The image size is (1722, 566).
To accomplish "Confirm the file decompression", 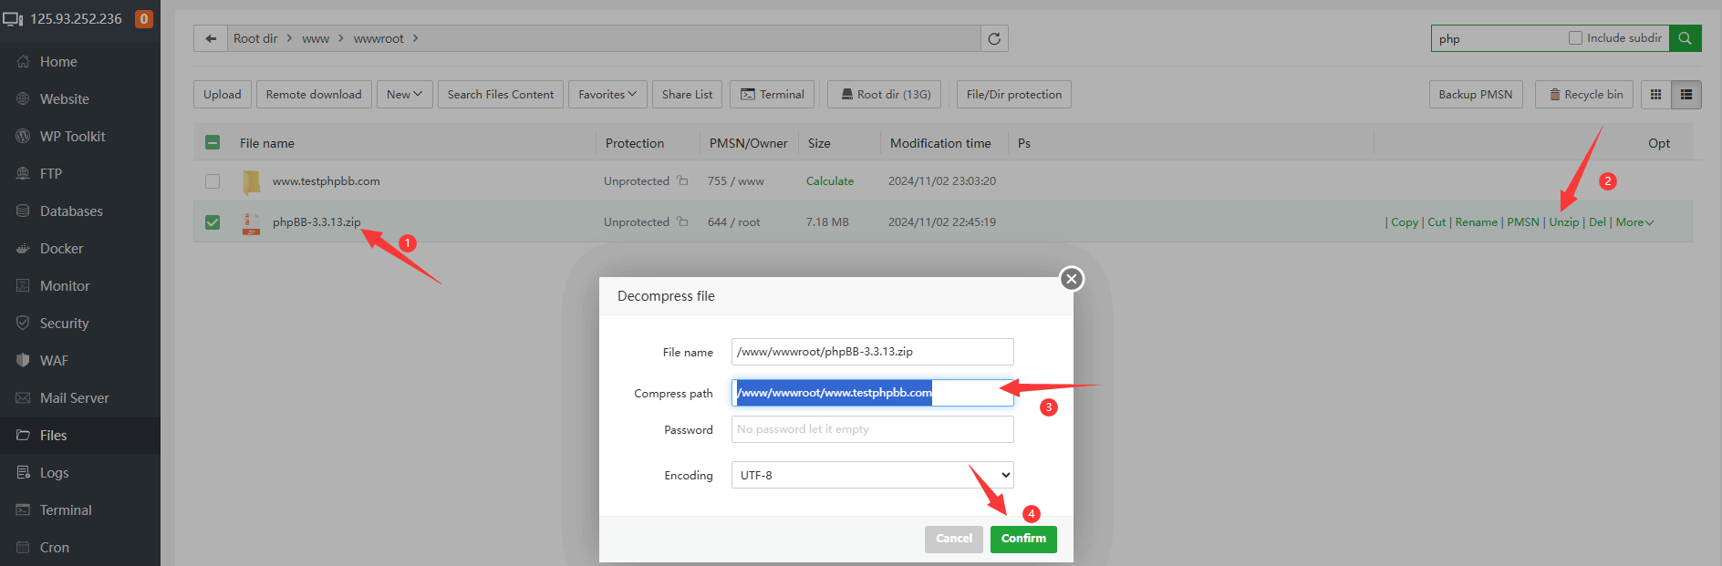I will coord(1023,539).
